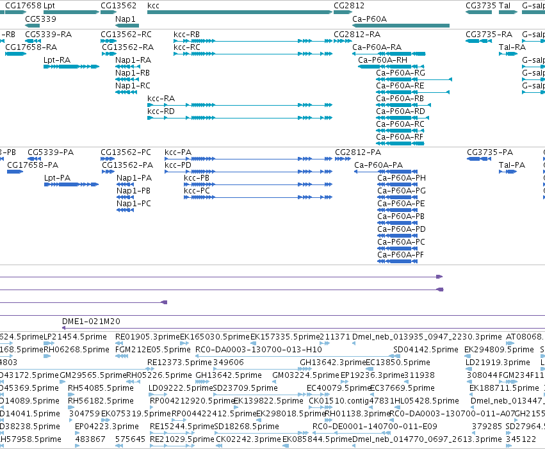Select transcript CG17658-RA
The image size is (545, 449).
coord(31,47)
